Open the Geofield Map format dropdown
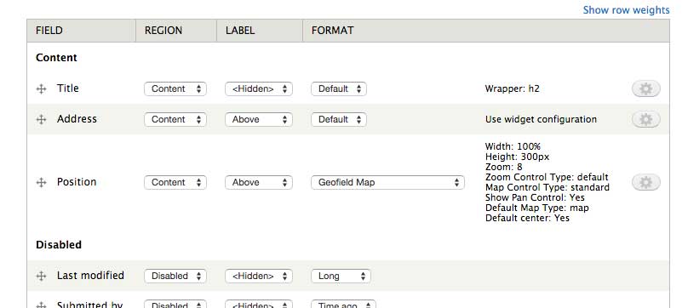688x308 pixels. click(x=388, y=182)
